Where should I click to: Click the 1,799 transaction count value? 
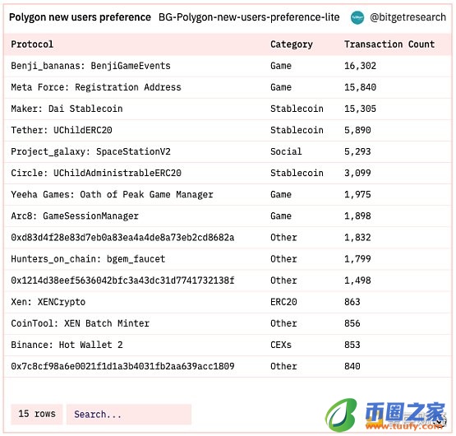357,259
